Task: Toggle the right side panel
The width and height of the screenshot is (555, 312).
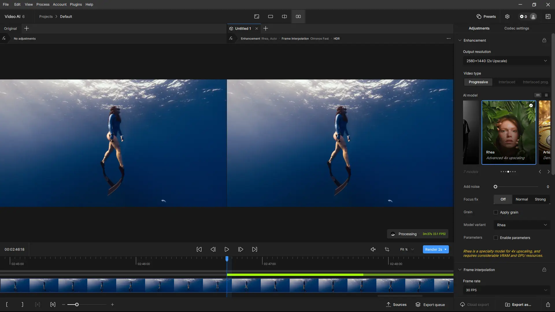Action: (548, 16)
